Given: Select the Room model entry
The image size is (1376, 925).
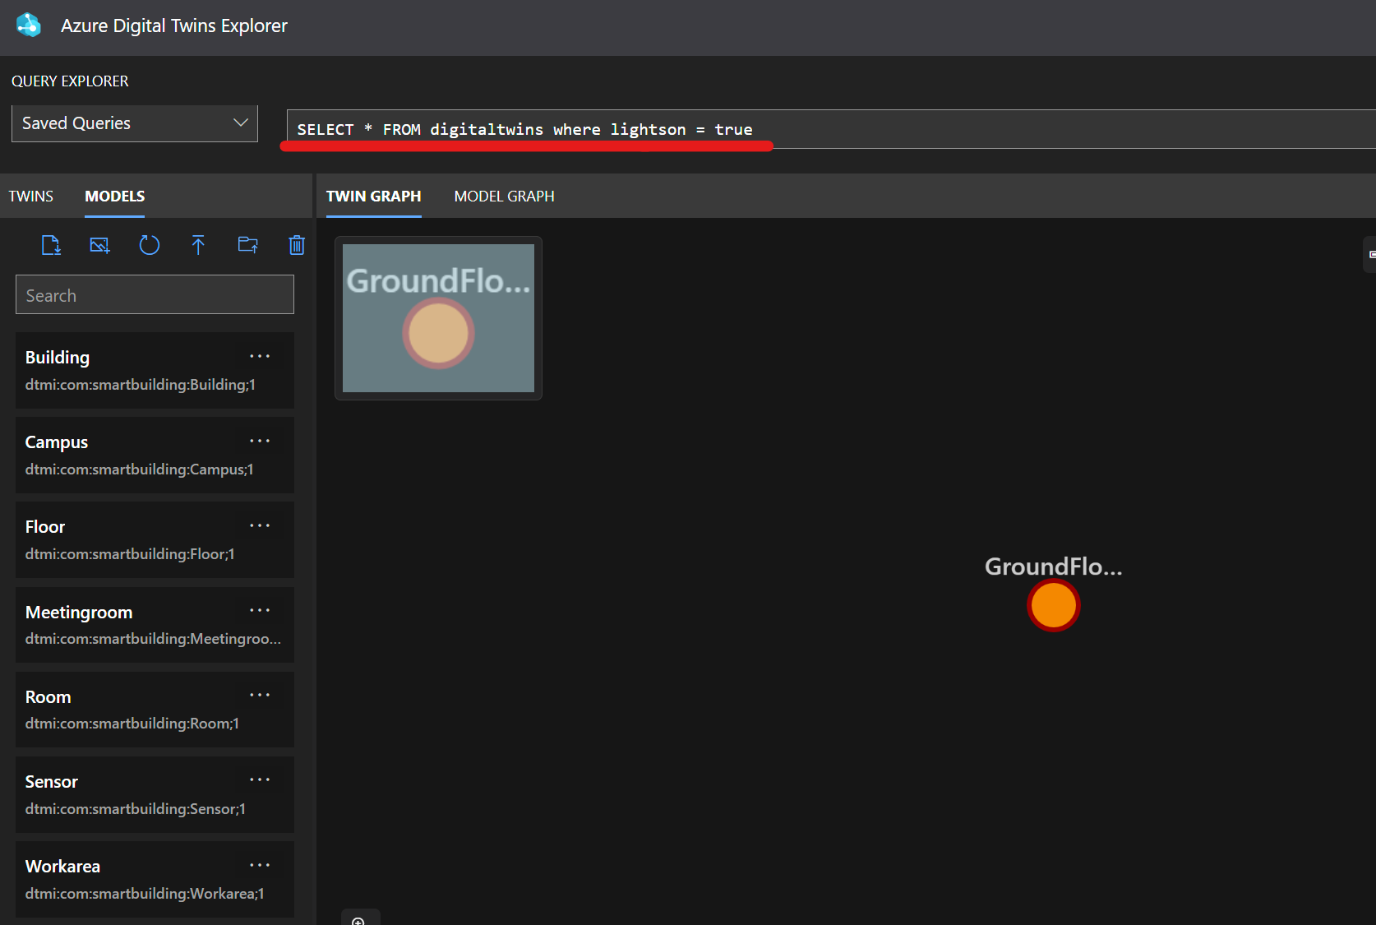Looking at the screenshot, I should click(x=155, y=710).
